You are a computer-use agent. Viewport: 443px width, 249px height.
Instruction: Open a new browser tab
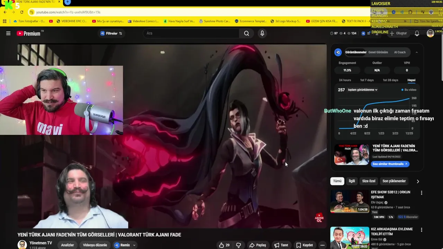67,2
